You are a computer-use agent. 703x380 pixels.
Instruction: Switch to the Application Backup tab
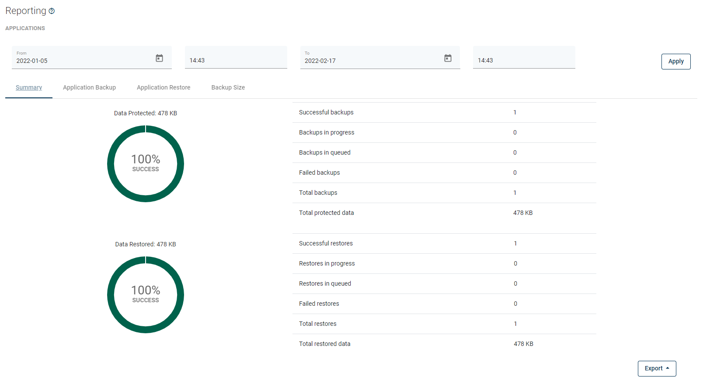point(89,87)
